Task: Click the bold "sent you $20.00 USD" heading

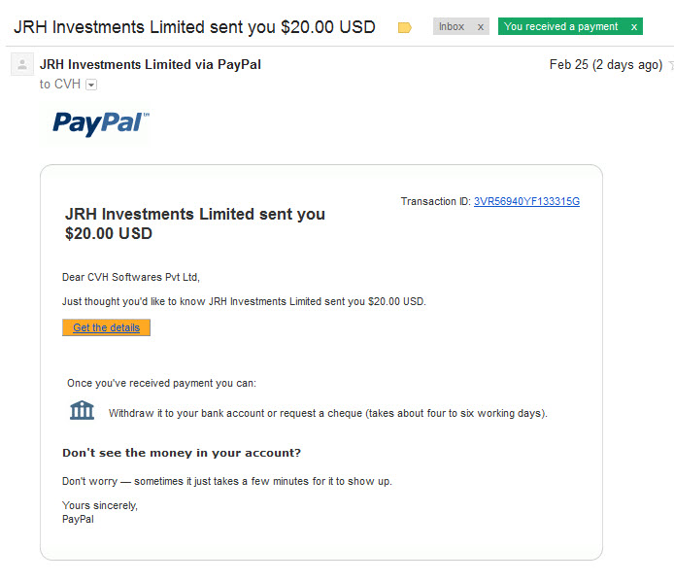Action: (194, 223)
